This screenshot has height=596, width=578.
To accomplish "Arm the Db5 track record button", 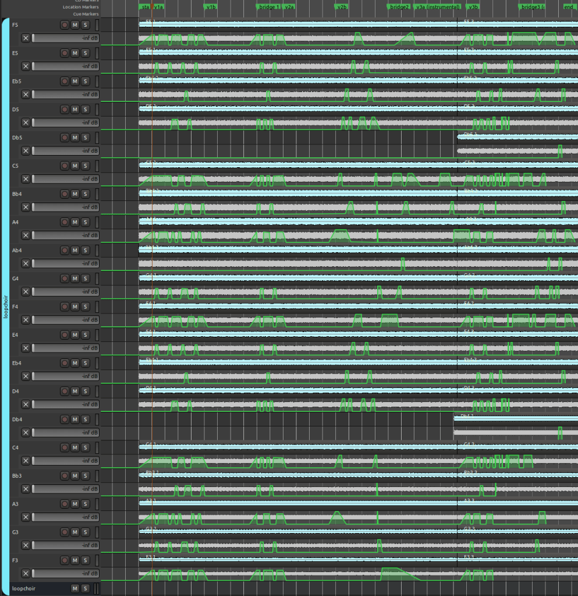I will click(x=65, y=137).
